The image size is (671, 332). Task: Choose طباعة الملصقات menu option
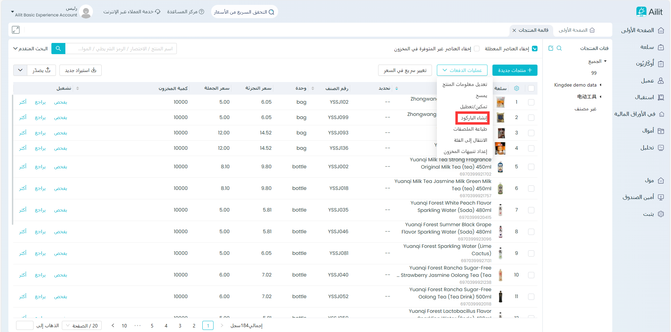pos(470,129)
